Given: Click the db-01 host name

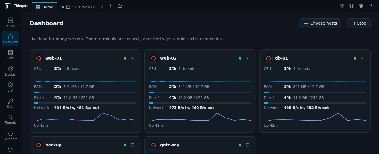Looking at the screenshot, I should [282, 58].
